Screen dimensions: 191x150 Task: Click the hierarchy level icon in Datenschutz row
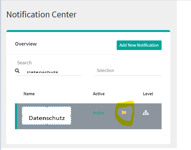pyautogui.click(x=146, y=113)
